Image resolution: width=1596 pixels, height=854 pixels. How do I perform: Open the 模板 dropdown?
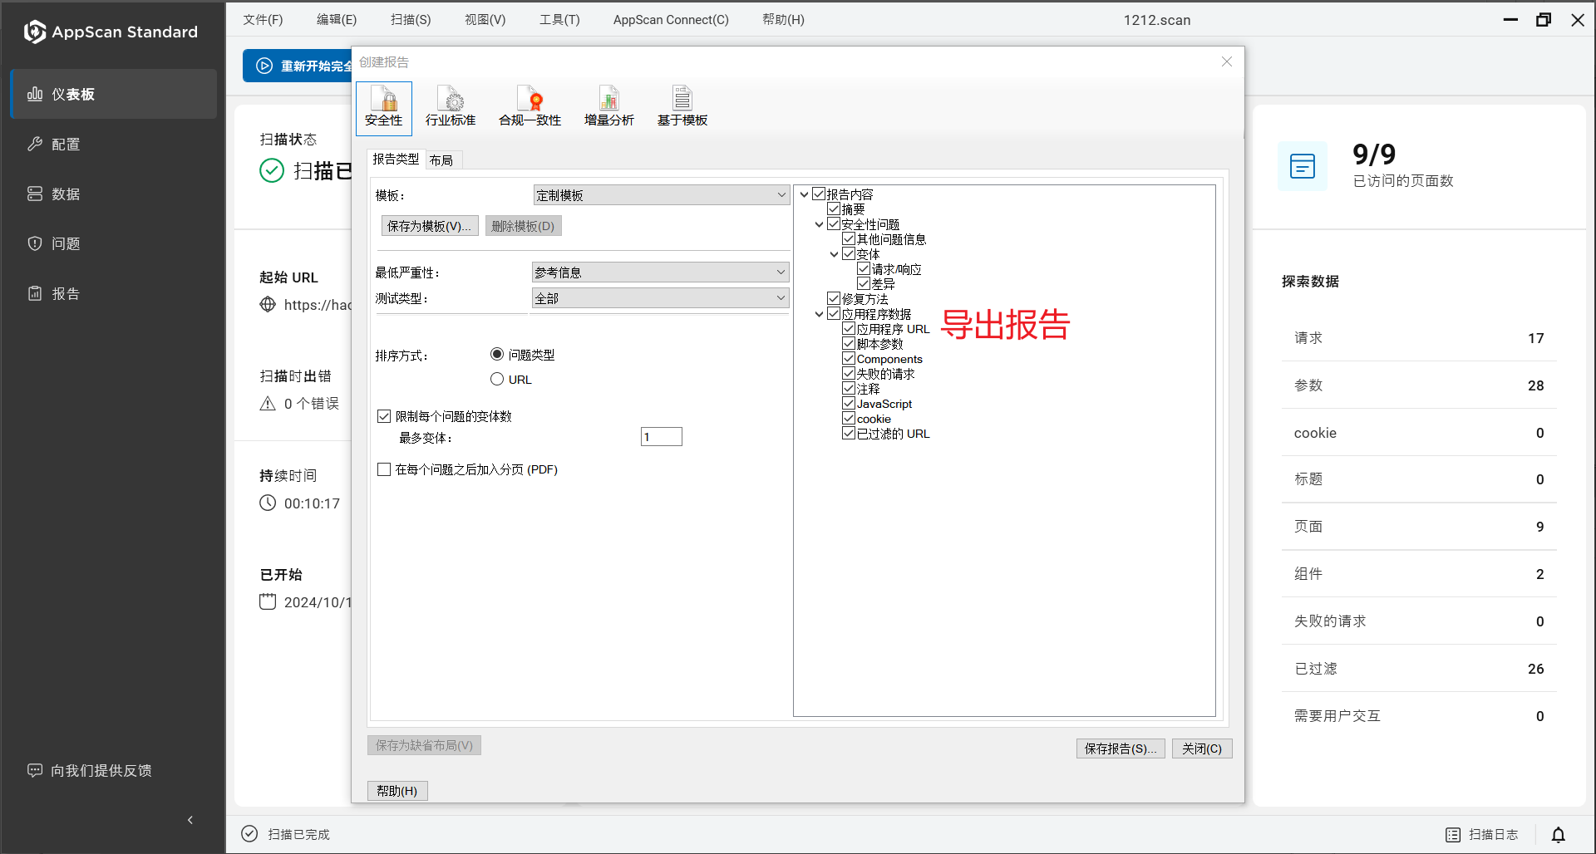click(661, 195)
